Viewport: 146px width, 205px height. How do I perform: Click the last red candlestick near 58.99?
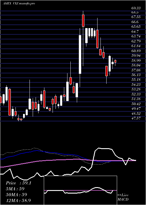115,61
